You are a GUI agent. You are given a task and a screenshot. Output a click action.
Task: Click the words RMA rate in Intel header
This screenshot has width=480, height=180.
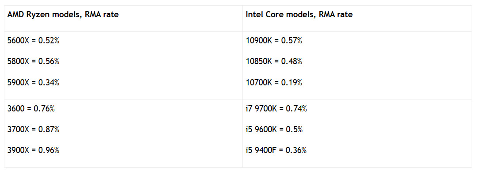336,15
